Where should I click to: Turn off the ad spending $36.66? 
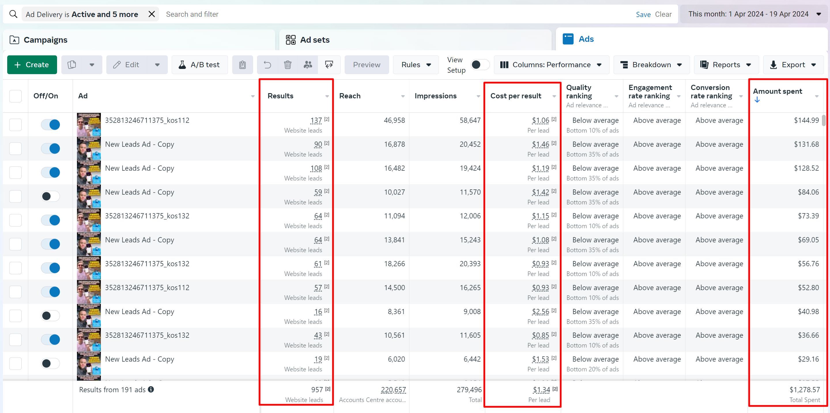tap(51, 339)
